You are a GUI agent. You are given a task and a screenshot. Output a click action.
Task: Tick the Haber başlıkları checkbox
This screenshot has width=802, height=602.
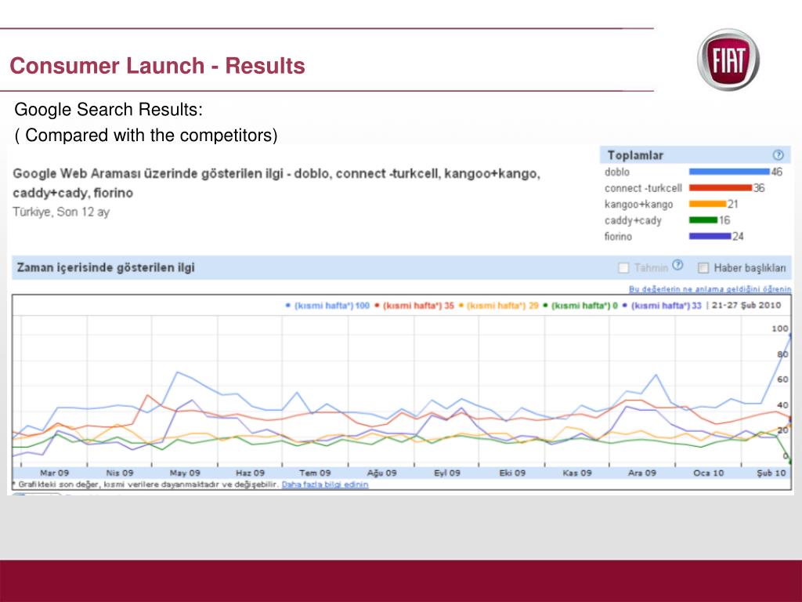pyautogui.click(x=703, y=268)
